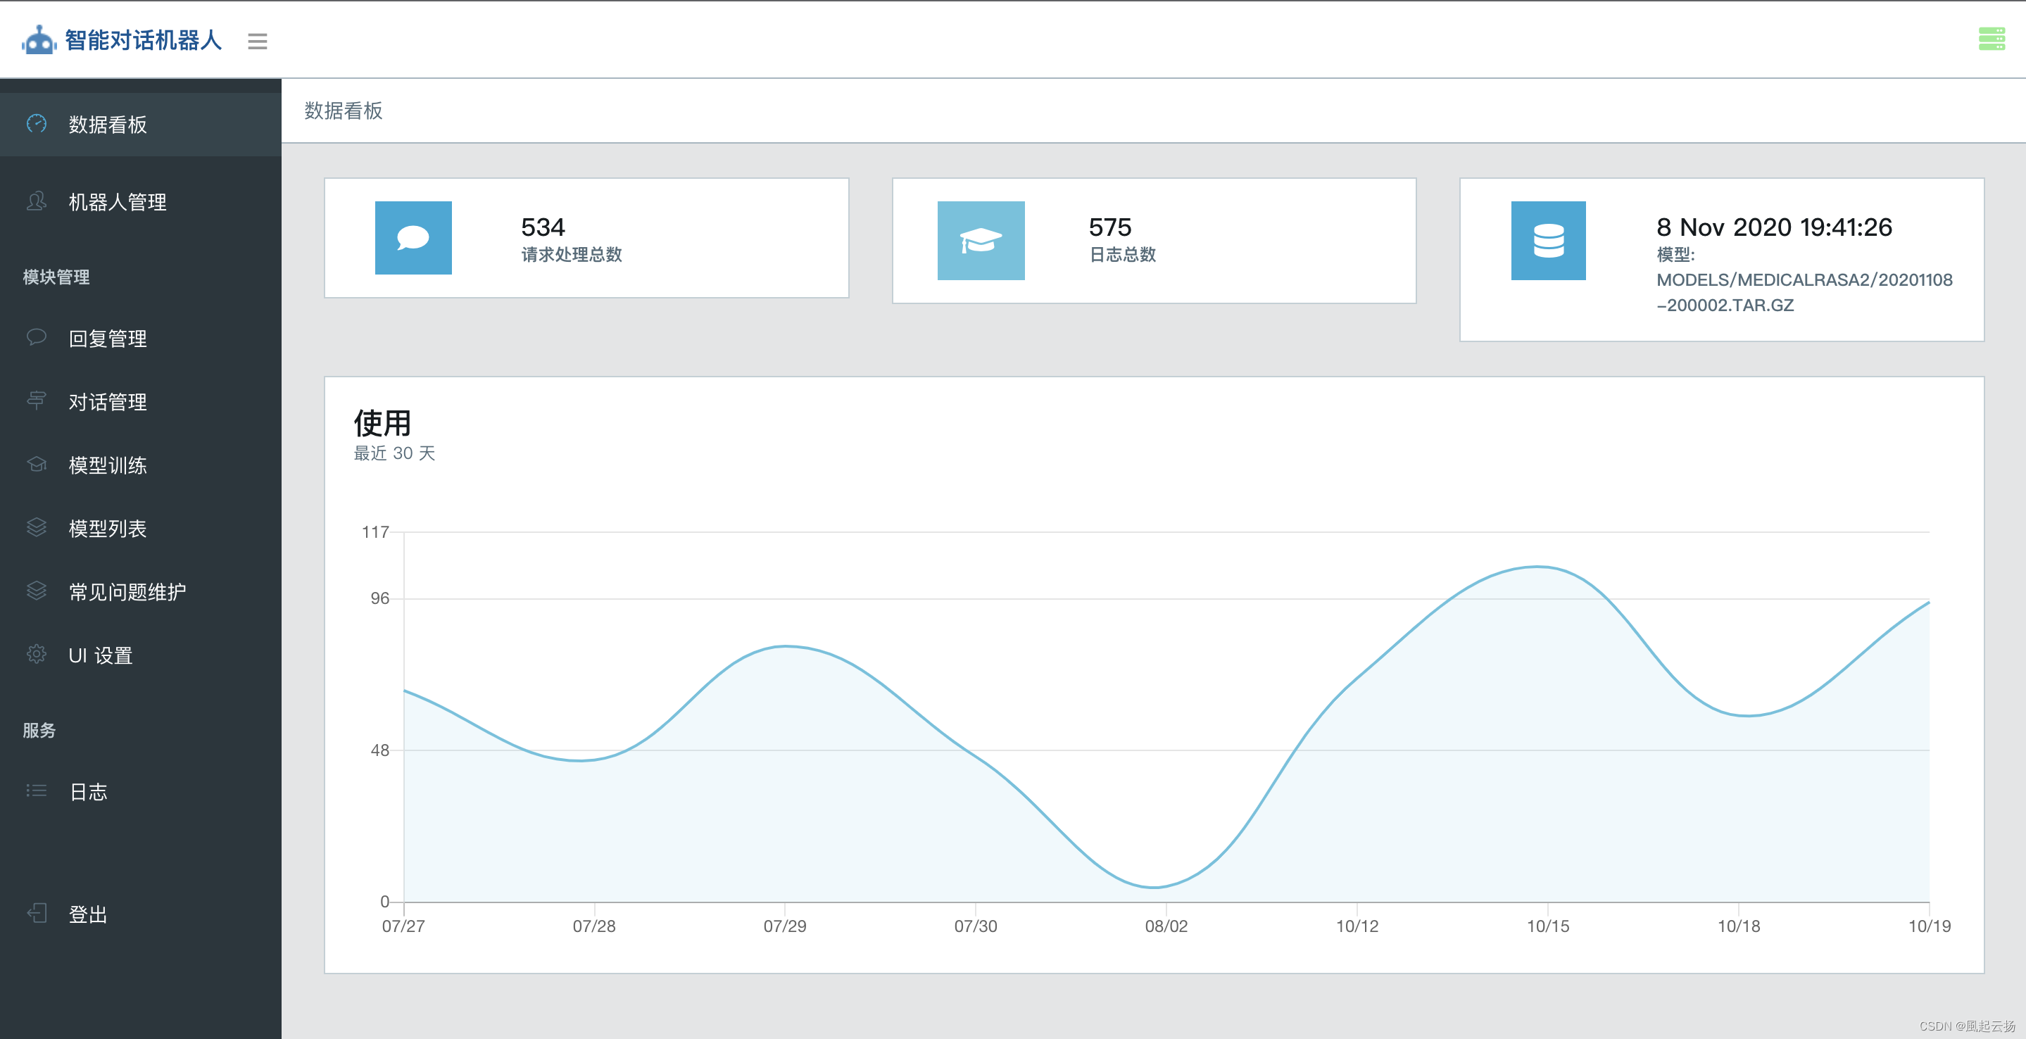Open 常见问题维护 menu item
The height and width of the screenshot is (1039, 2026).
click(x=127, y=591)
